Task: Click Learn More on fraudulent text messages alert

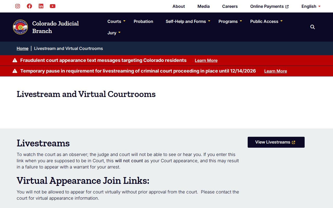Action: pos(206,60)
